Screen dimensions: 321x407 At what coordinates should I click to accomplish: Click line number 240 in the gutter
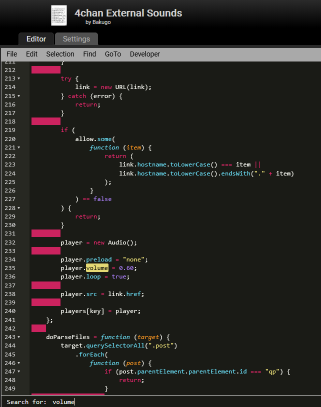click(x=10, y=311)
